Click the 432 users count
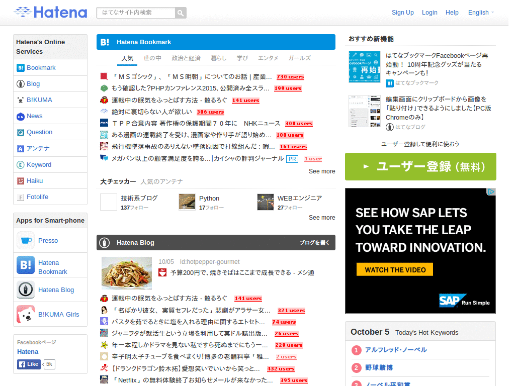This screenshot has width=515, height=386. [x=281, y=368]
